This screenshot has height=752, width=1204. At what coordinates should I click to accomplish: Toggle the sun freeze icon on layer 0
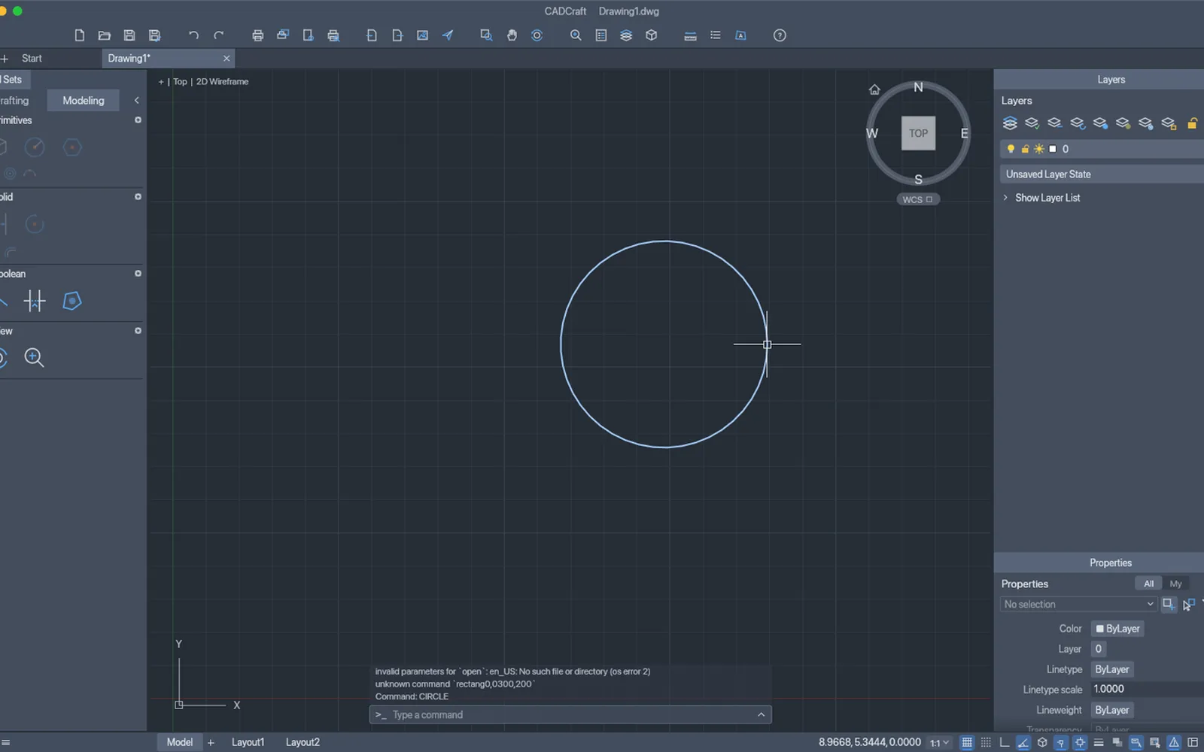point(1038,149)
